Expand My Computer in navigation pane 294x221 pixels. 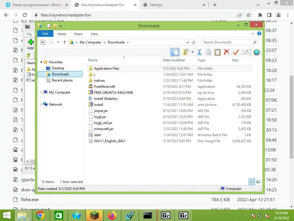(41, 92)
